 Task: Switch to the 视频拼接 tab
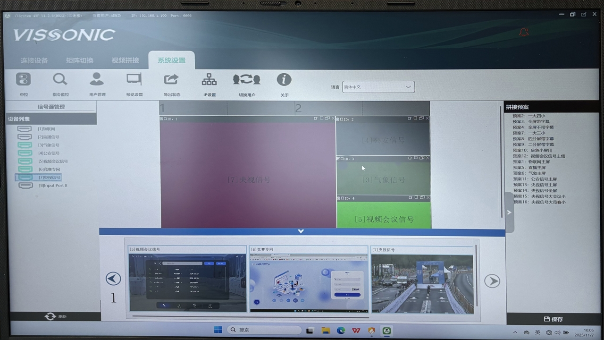pyautogui.click(x=125, y=60)
